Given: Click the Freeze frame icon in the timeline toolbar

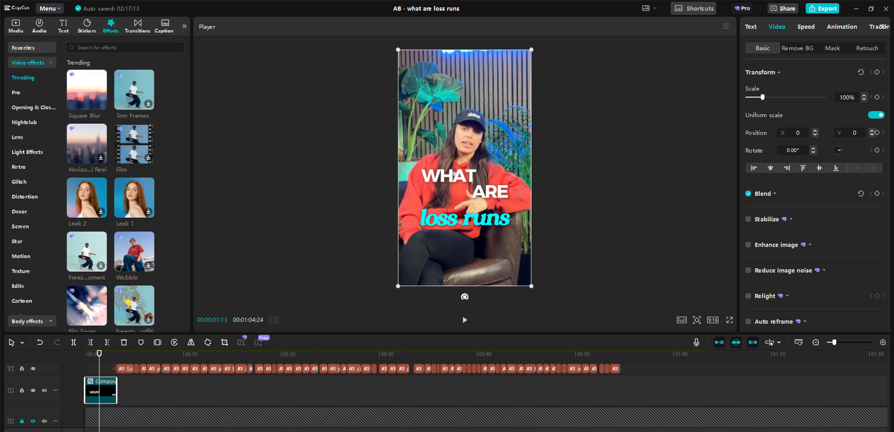Looking at the screenshot, I should (157, 342).
